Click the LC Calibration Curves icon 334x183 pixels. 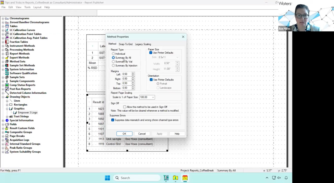7,30
